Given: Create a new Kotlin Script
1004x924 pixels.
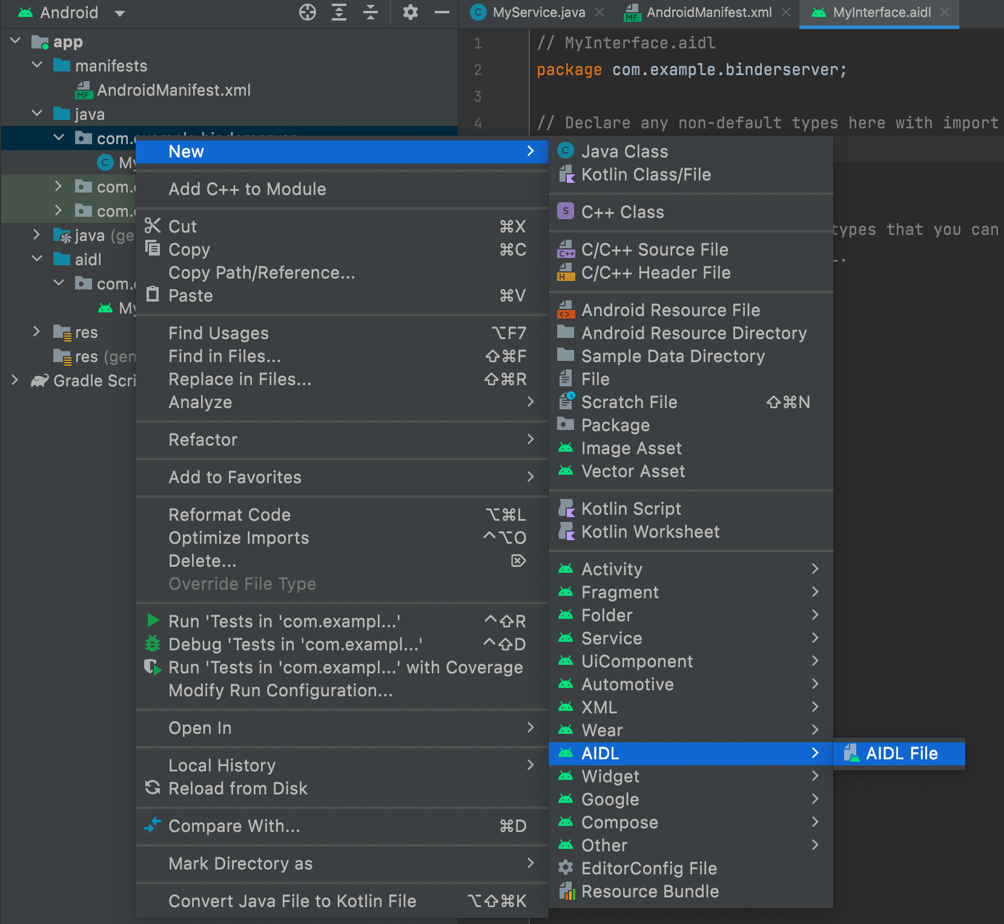Looking at the screenshot, I should 691,509.
